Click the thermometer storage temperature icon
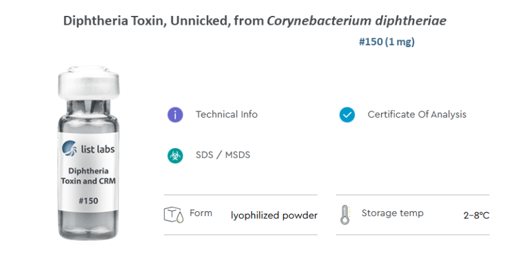The width and height of the screenshot is (509, 262). pos(345,215)
